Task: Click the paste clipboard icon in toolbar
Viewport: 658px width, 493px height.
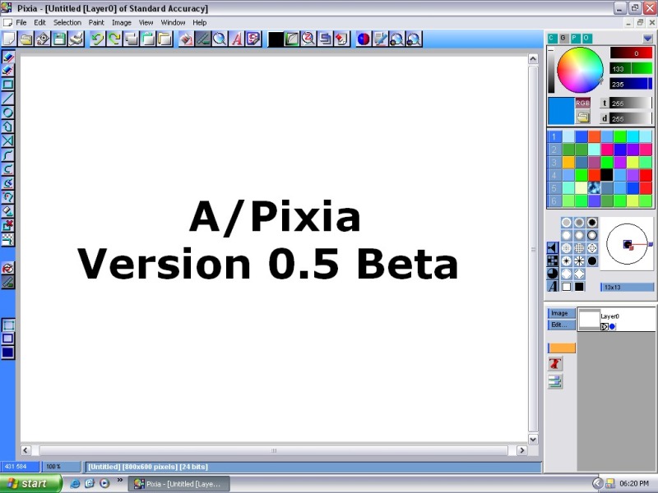Action: click(148, 39)
